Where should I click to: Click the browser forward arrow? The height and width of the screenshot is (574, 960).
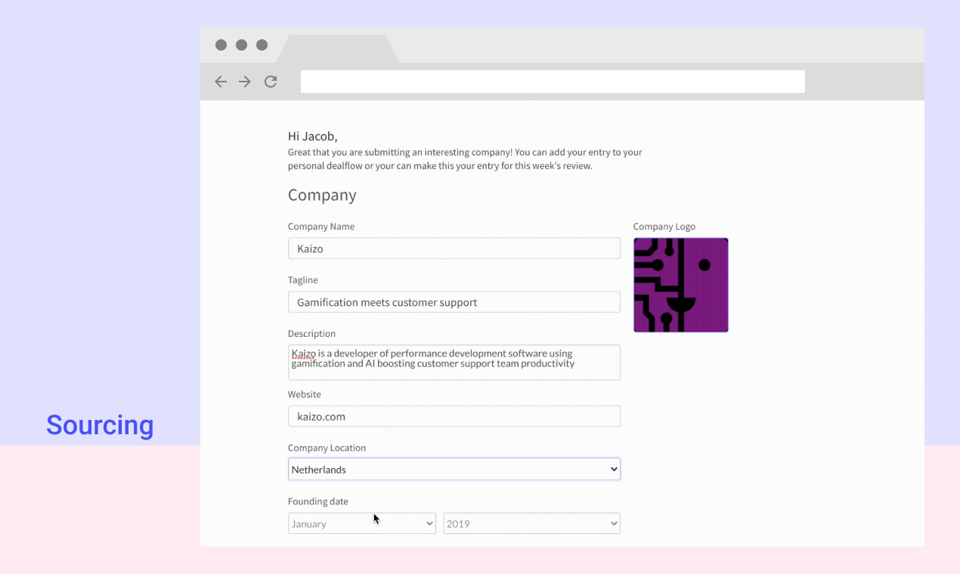pos(245,82)
